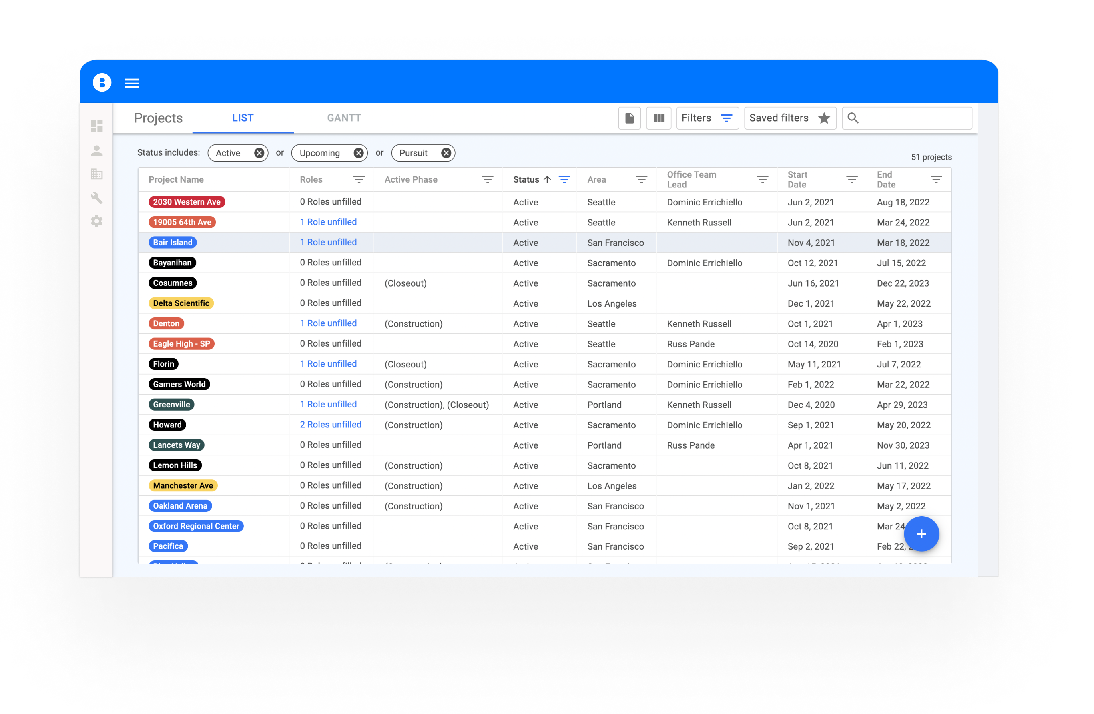Click the blue add project plus button

coord(921,534)
